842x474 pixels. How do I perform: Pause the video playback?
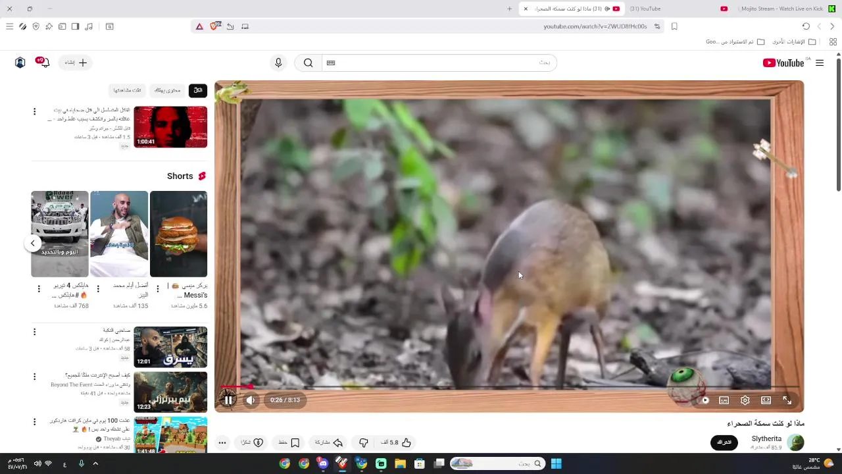[228, 400]
